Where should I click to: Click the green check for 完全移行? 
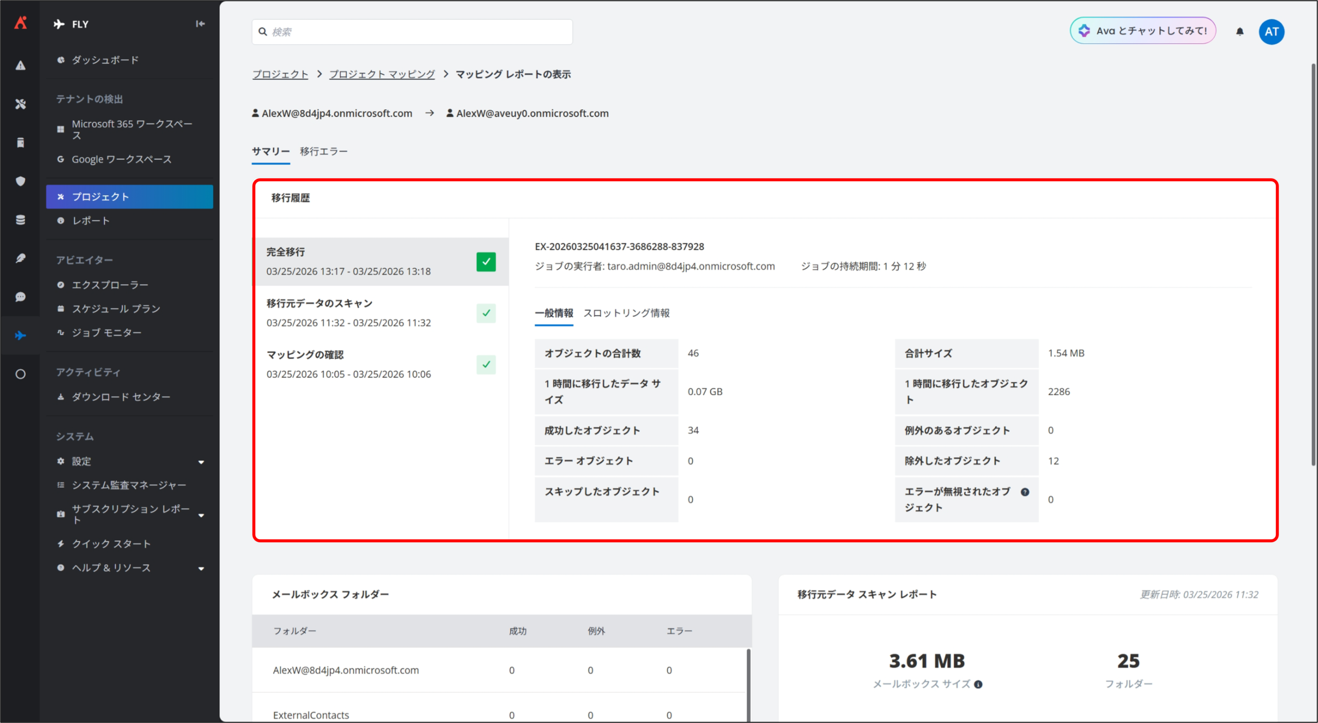(x=485, y=262)
